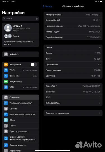Open Apple Fitness+ free offer
Viewport: 105px width, 152px height.
coord(20,43)
